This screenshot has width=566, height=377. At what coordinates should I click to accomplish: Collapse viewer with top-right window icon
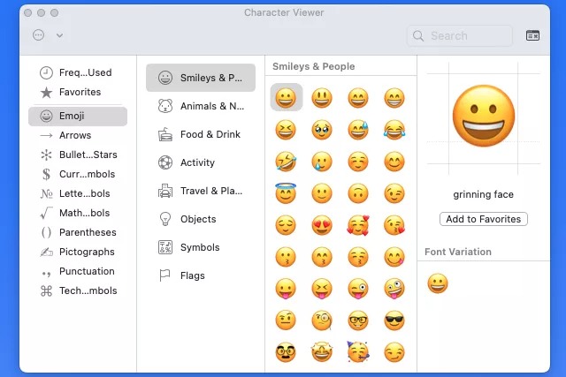[x=532, y=35]
